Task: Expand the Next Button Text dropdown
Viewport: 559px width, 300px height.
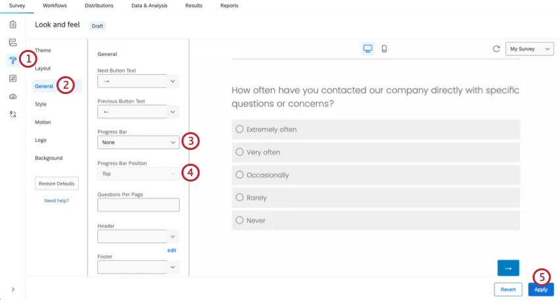Action: coord(138,82)
